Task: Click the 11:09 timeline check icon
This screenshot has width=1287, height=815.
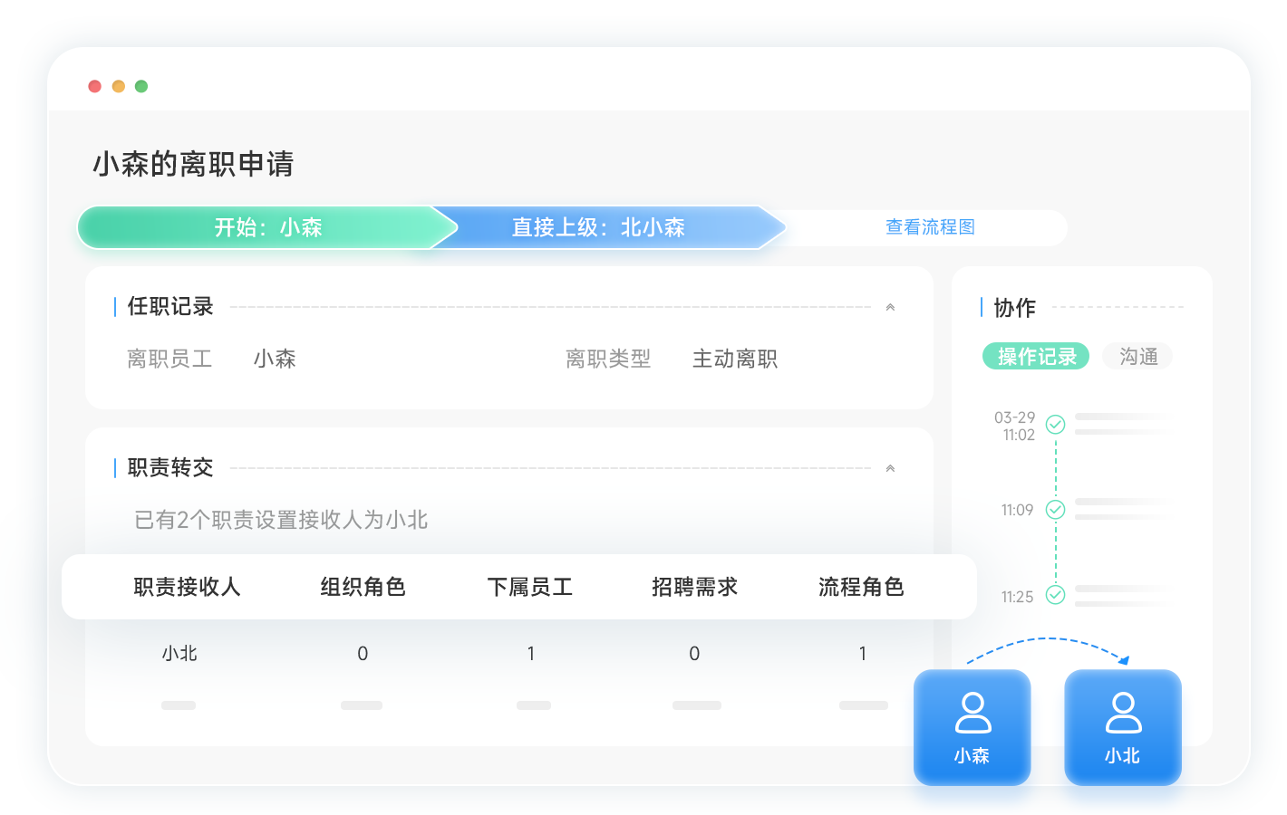Action: point(1055,510)
